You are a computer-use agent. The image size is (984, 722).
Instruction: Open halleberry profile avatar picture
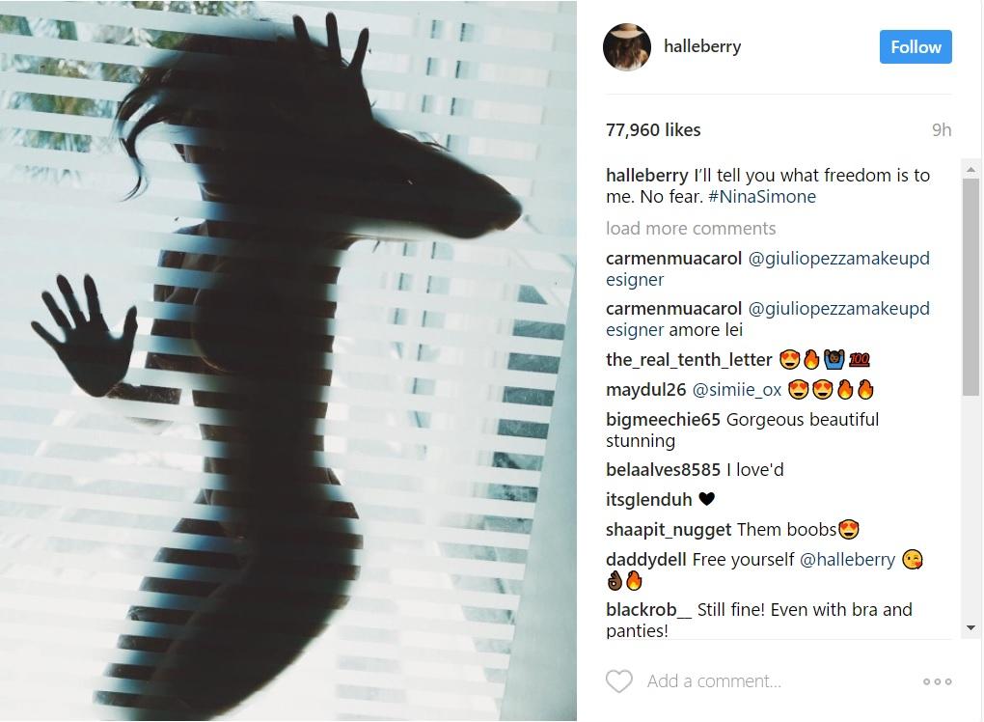pos(627,47)
